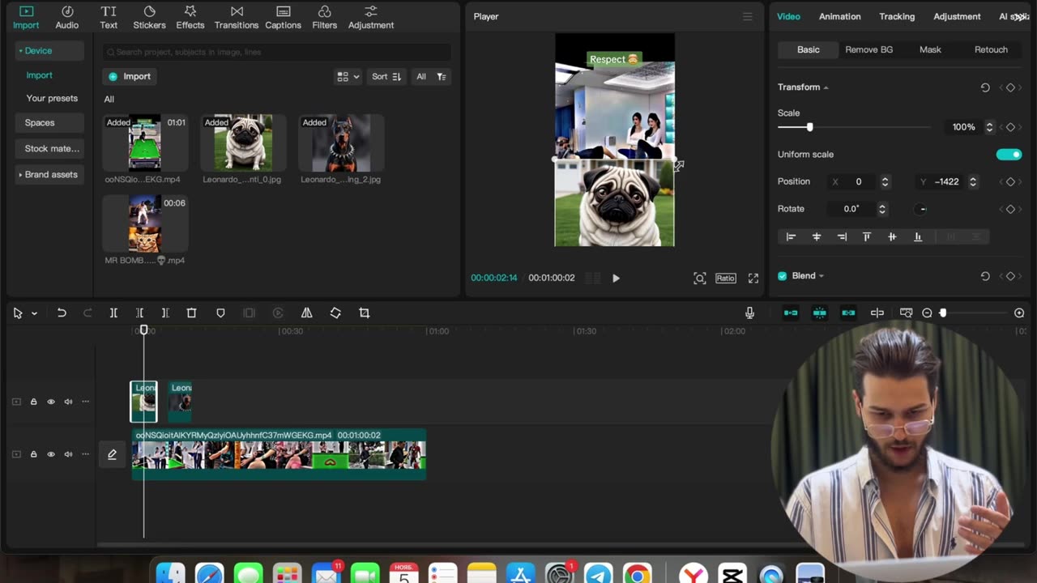
Task: Reset Transform settings
Action: click(x=985, y=87)
